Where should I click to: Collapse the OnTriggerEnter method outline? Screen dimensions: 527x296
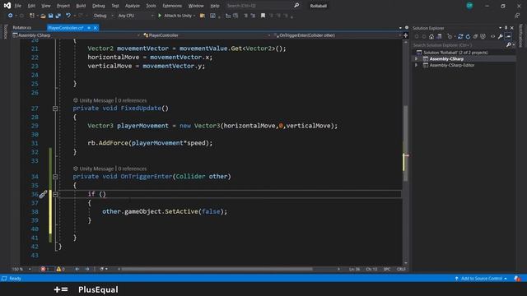tap(55, 177)
